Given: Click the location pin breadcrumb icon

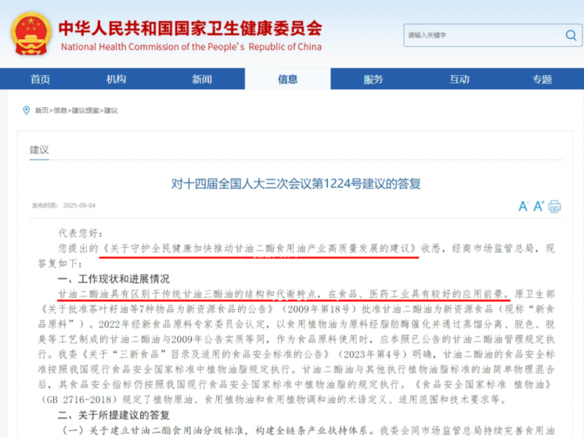Looking at the screenshot, I should coord(26,110).
